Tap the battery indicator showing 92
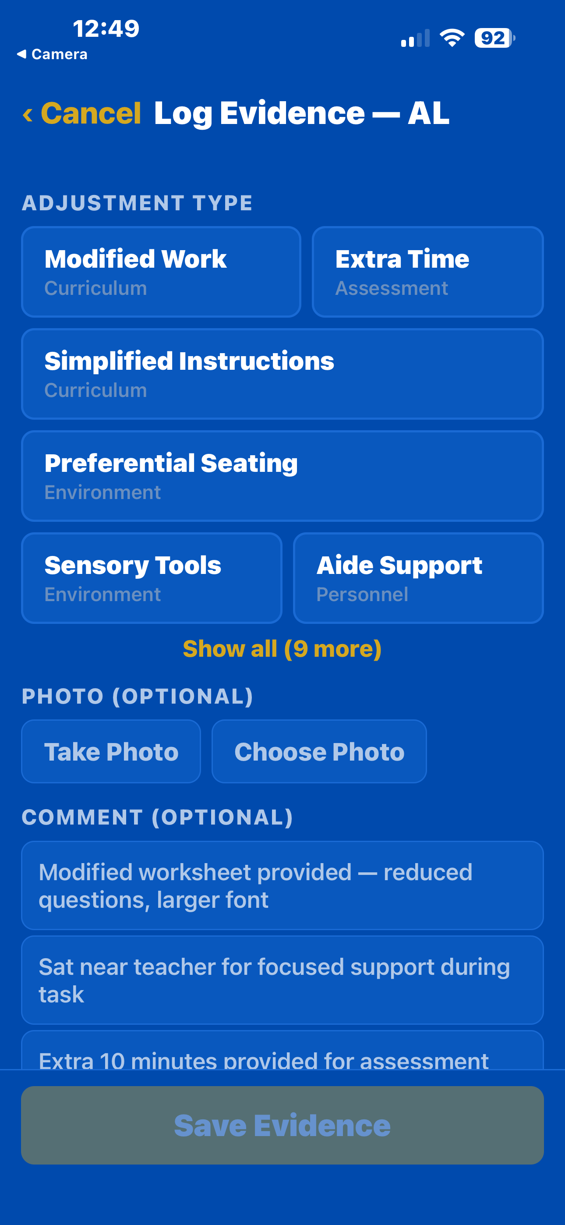Viewport: 565px width, 1225px height. (494, 38)
